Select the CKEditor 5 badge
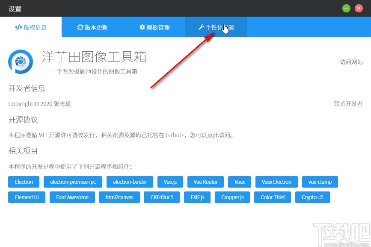This screenshot has width=371, height=247. [x=162, y=197]
